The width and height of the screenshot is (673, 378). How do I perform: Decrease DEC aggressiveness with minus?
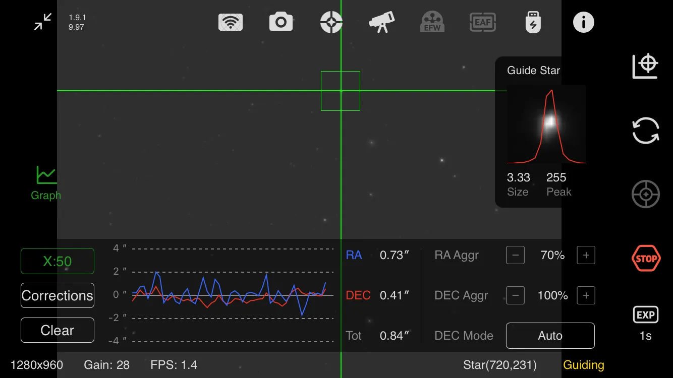point(515,295)
